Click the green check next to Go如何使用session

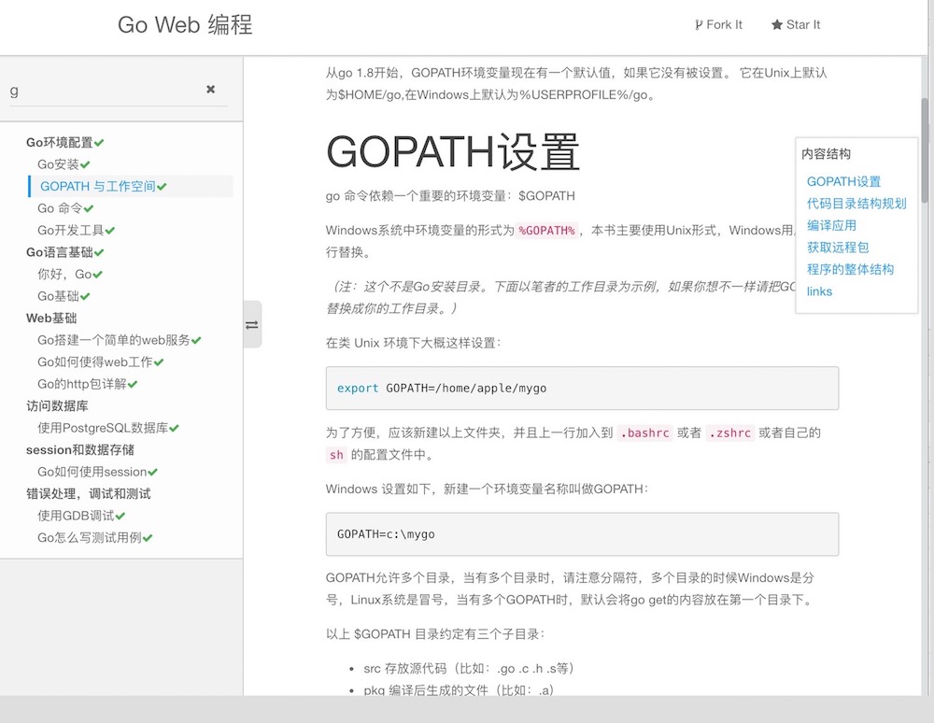153,473
